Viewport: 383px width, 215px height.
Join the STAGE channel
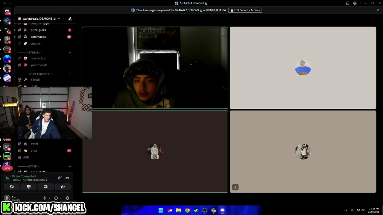[x=45, y=80]
